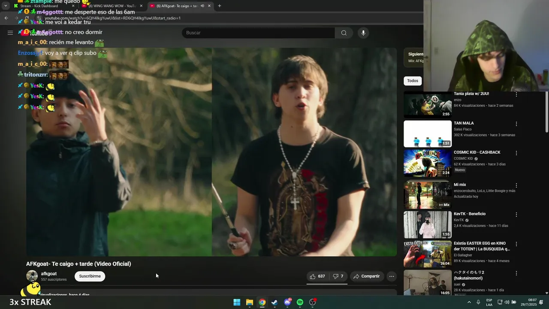Open Tanta plata w/ 2UU! thumbnail
This screenshot has width=549, height=309.
428,104
